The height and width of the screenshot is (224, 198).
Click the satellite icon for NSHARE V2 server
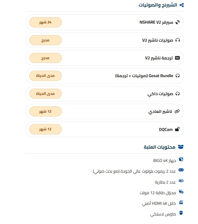point(178,22)
